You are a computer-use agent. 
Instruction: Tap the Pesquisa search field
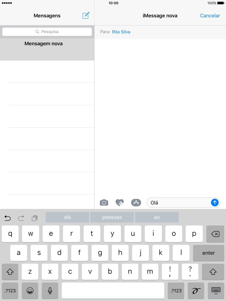(47, 32)
